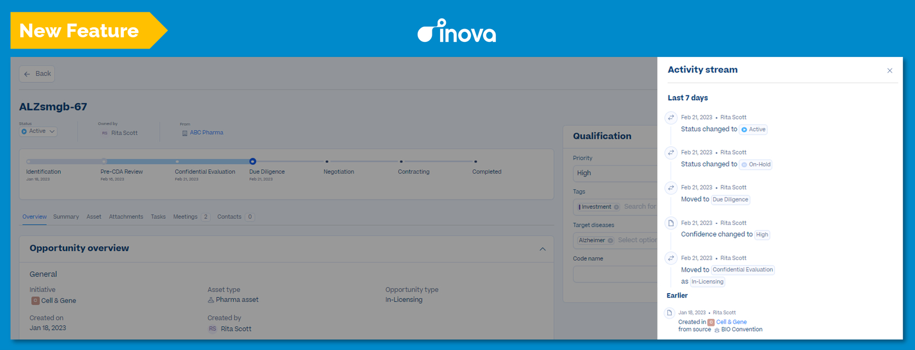Click the Created on Jan 18, 2023 value
This screenshot has width=915, height=350.
[48, 328]
